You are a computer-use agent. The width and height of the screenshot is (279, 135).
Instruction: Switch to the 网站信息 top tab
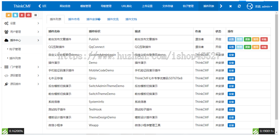[65, 6]
